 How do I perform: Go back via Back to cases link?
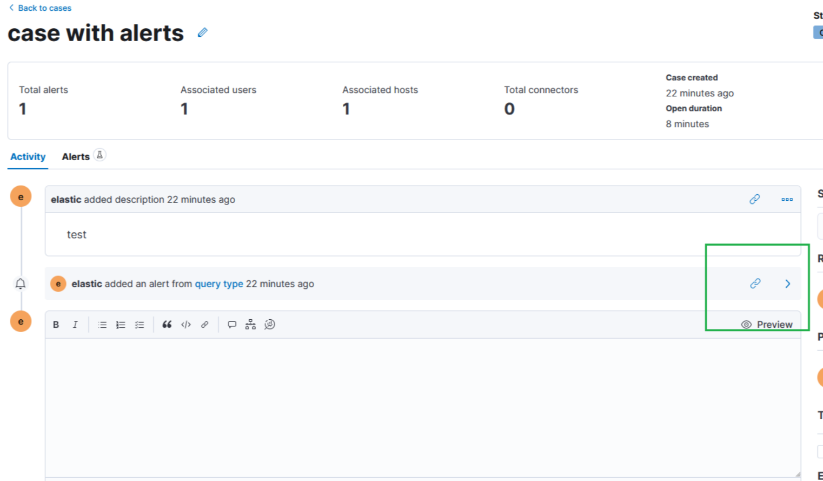40,8
